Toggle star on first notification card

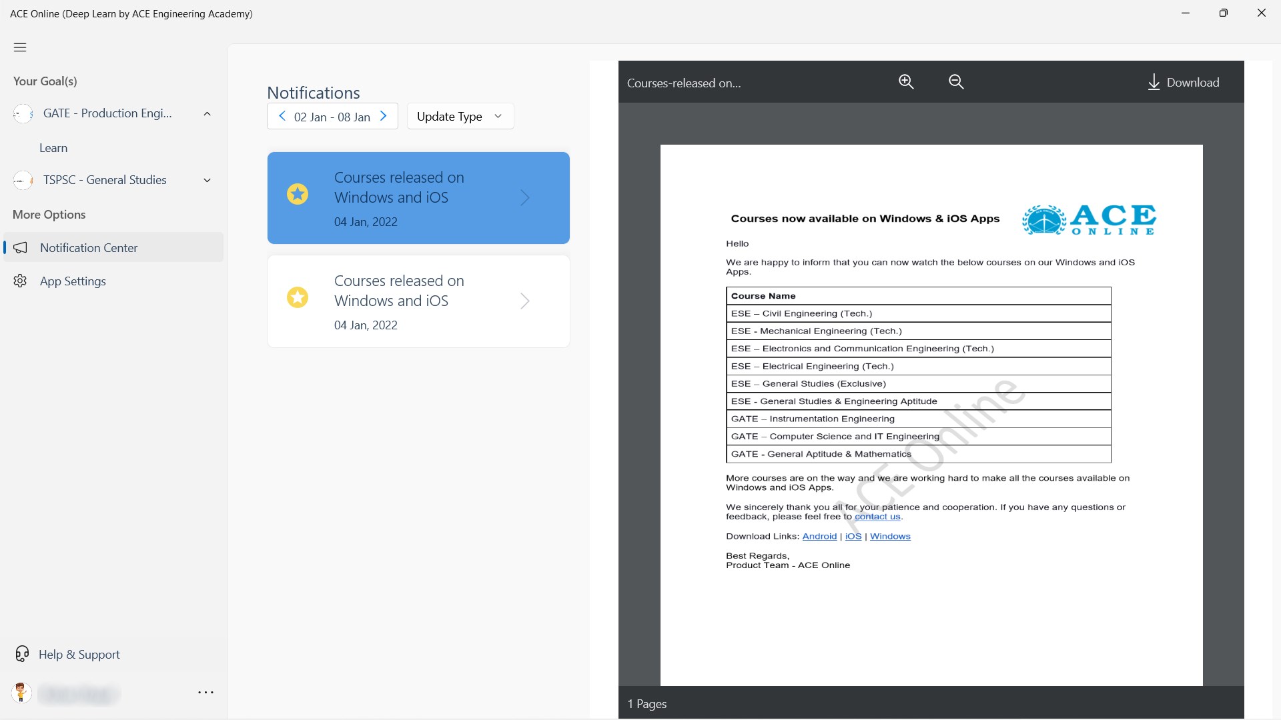point(298,194)
